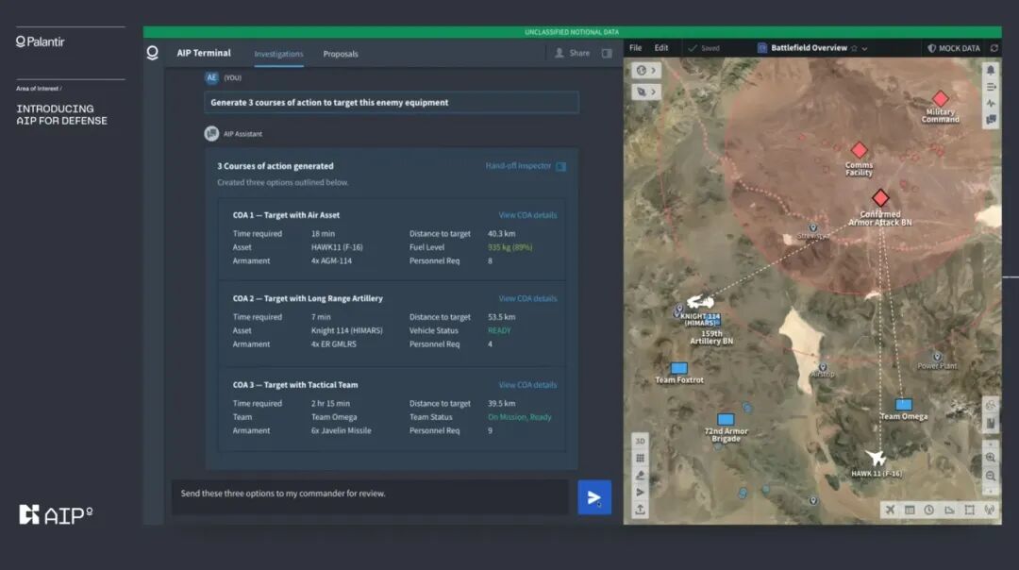Click the green 'READY' vehicle status

click(x=499, y=331)
